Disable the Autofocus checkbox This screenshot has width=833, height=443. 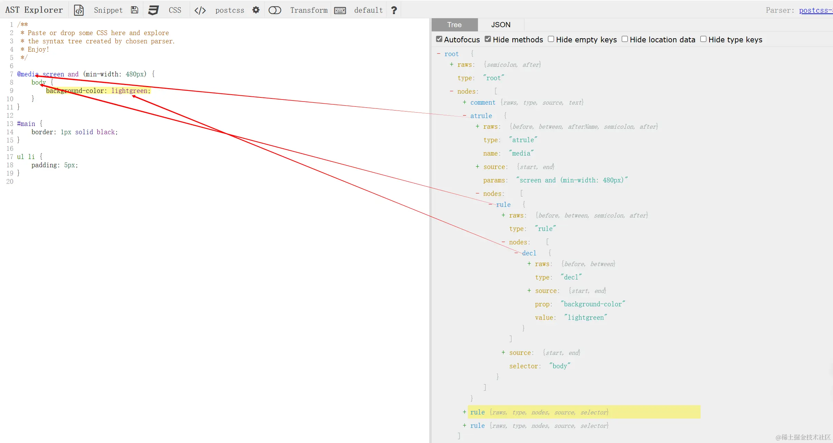point(439,39)
